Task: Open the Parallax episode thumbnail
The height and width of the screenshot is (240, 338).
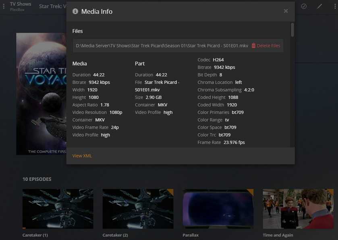Action: click(x=218, y=209)
